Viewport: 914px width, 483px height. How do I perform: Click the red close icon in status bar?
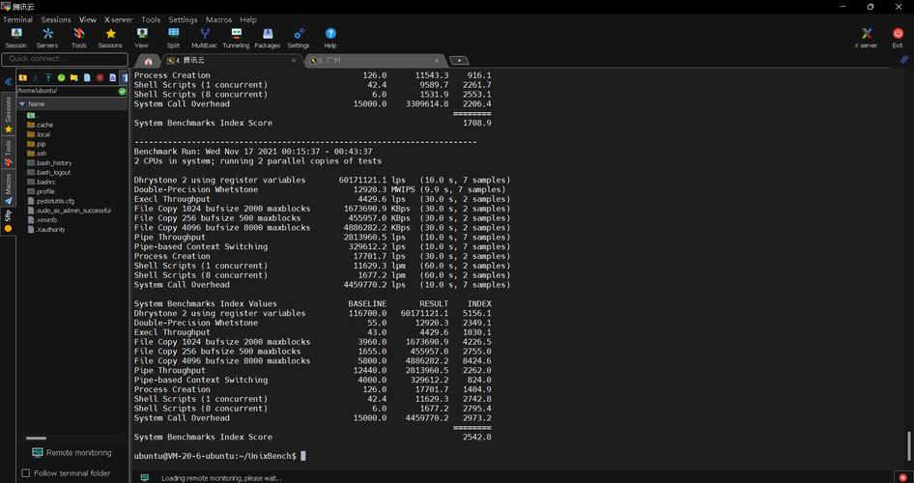tap(903, 478)
